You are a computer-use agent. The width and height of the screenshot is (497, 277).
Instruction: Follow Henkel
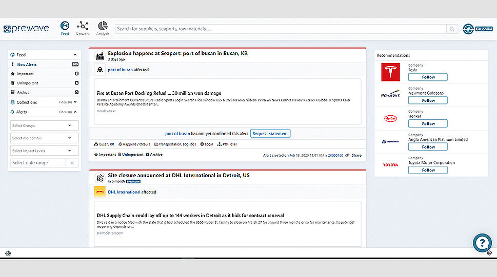click(428, 123)
